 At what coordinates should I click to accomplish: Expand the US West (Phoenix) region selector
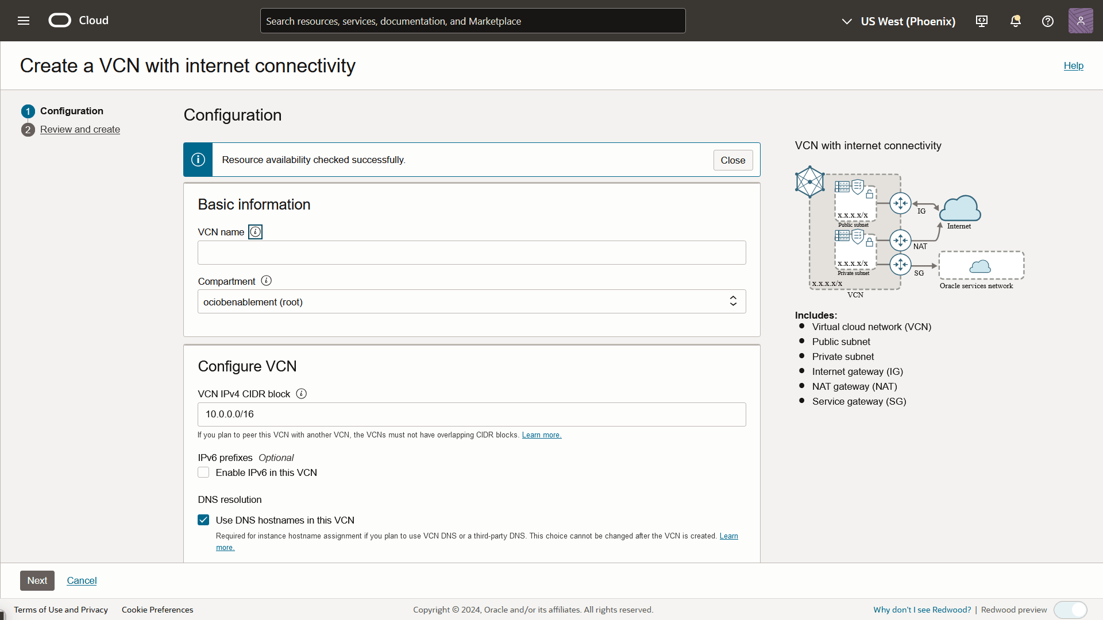(898, 21)
